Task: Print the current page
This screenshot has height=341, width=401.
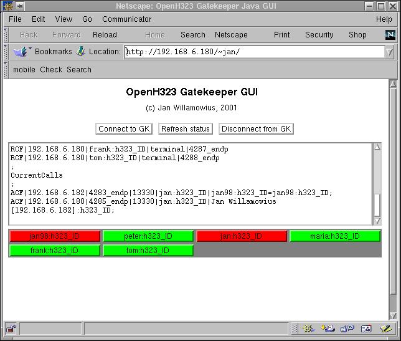Action: [x=282, y=35]
